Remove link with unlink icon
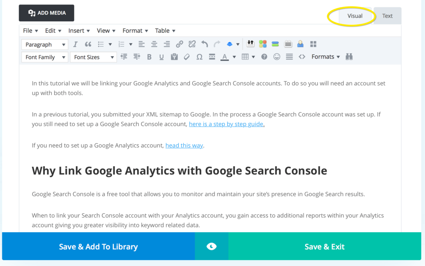 coord(192,44)
